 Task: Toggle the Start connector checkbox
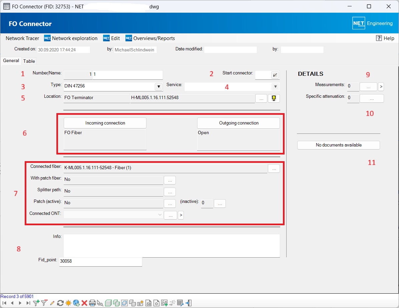point(275,75)
